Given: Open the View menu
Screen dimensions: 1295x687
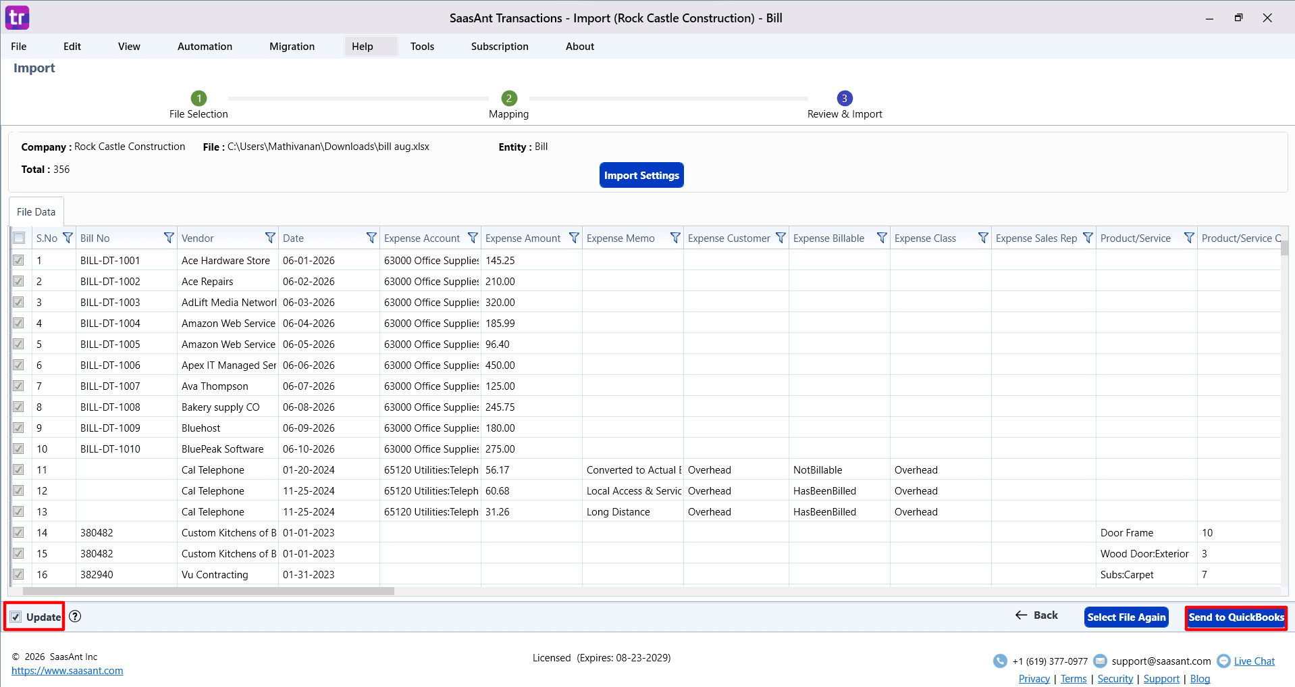Looking at the screenshot, I should pos(129,47).
